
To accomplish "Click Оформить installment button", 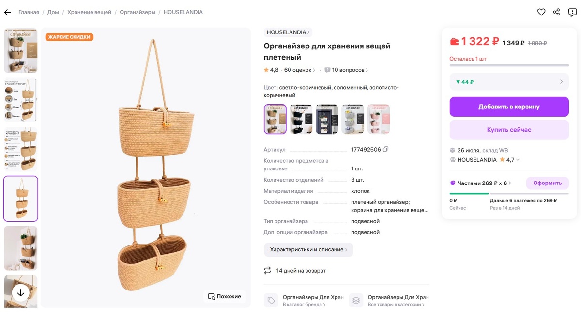I will 547,183.
